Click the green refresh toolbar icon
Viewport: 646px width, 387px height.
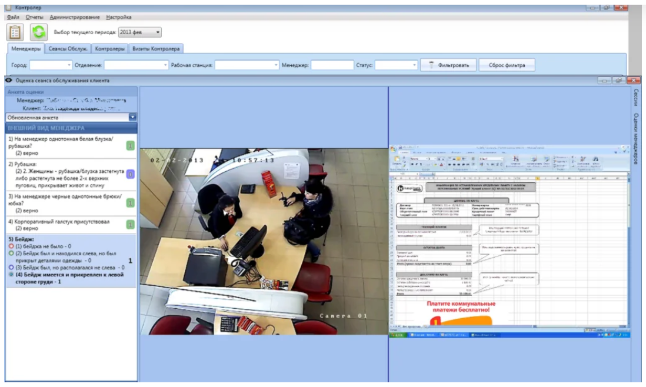39,32
